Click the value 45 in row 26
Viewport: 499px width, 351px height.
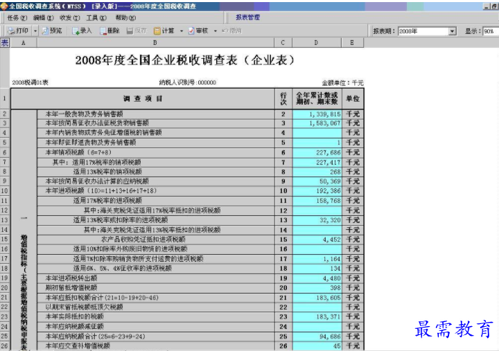337,346
